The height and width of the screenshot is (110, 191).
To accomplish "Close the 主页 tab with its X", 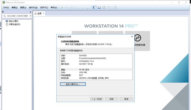I will point(44,13).
